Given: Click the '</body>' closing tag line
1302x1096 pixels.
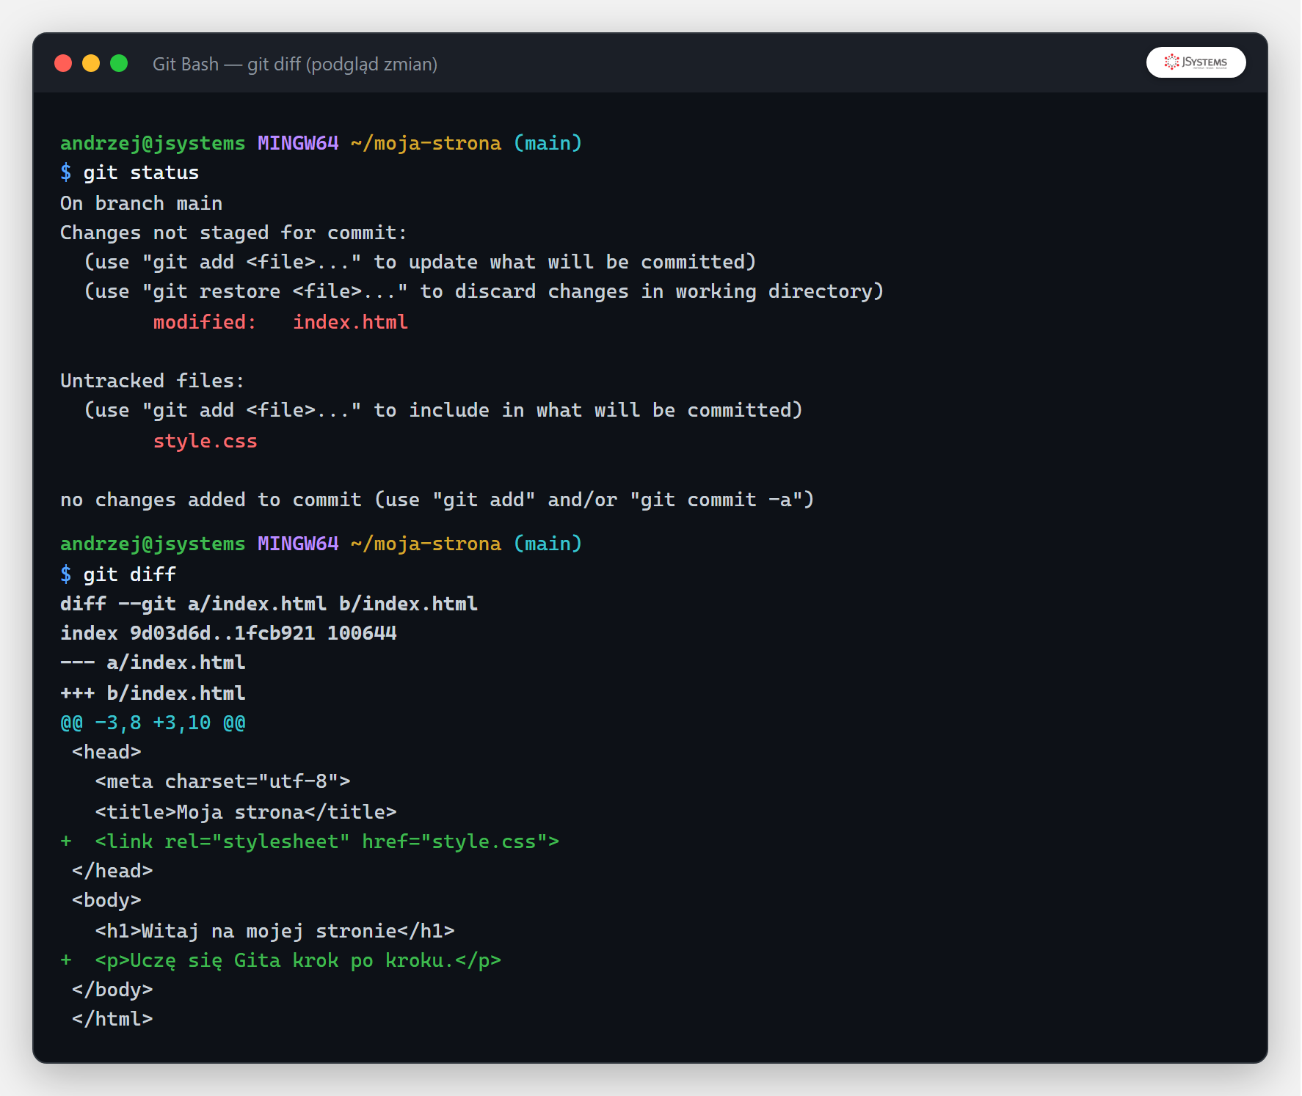Looking at the screenshot, I should pyautogui.click(x=112, y=990).
